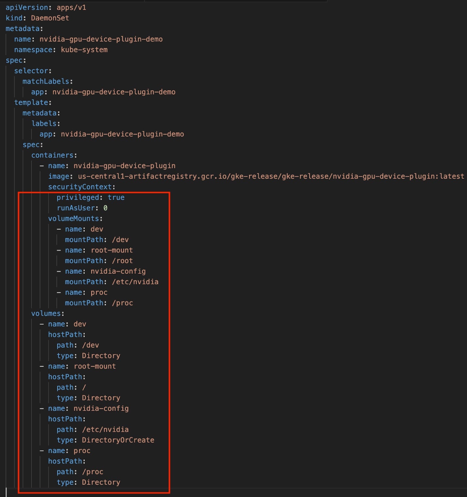Click the nvidia-gpu-device-plugin container name value
This screenshot has width=467, height=497.
pyautogui.click(x=124, y=166)
